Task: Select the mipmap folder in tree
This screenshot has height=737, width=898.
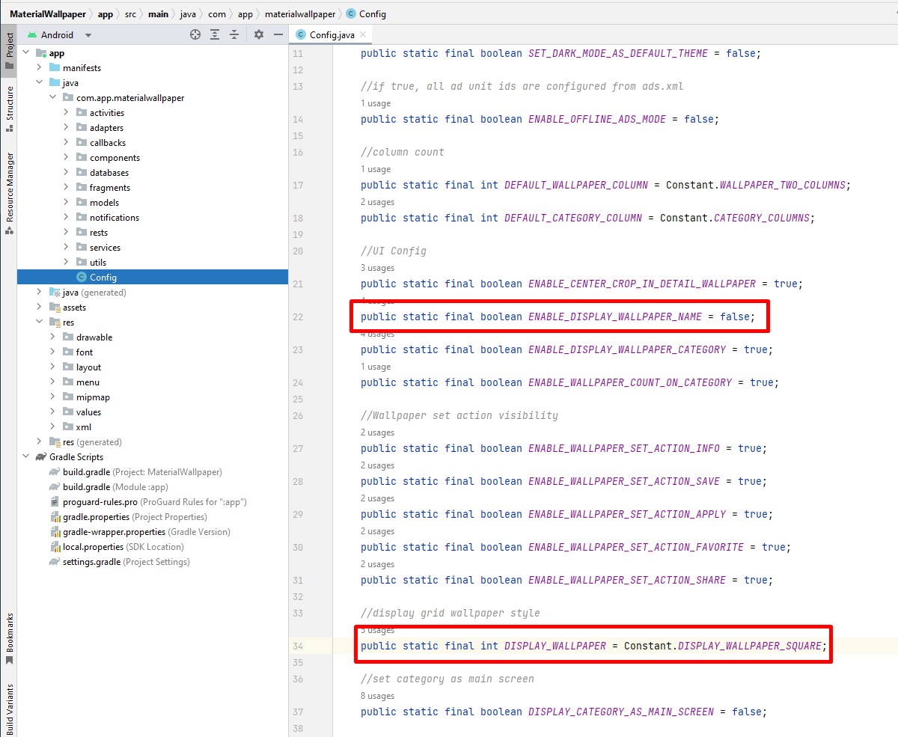Action: tap(93, 397)
